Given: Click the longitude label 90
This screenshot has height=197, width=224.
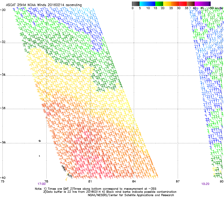Looking at the screenshot, I should [x=222, y=182].
